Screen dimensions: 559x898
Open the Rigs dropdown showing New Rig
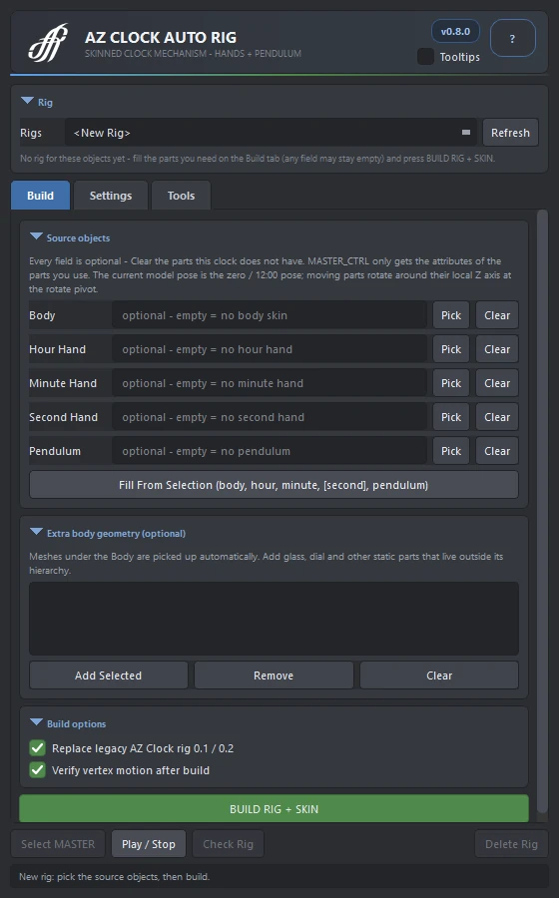tap(271, 133)
